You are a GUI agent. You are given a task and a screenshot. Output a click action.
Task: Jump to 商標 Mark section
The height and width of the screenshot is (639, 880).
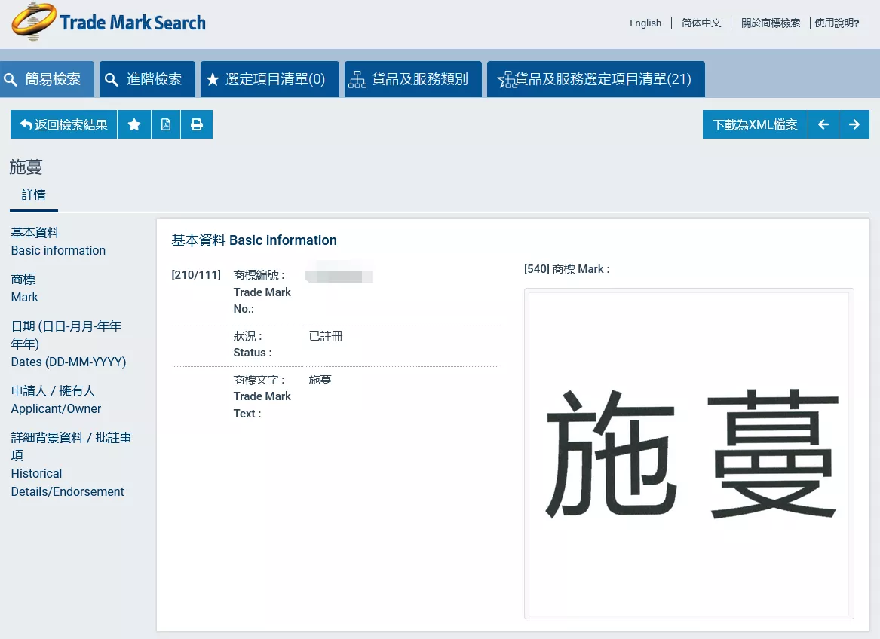[x=25, y=288]
